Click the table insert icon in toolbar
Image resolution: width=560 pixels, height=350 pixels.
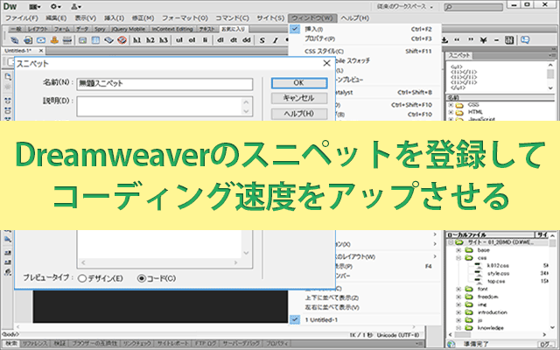(x=95, y=40)
